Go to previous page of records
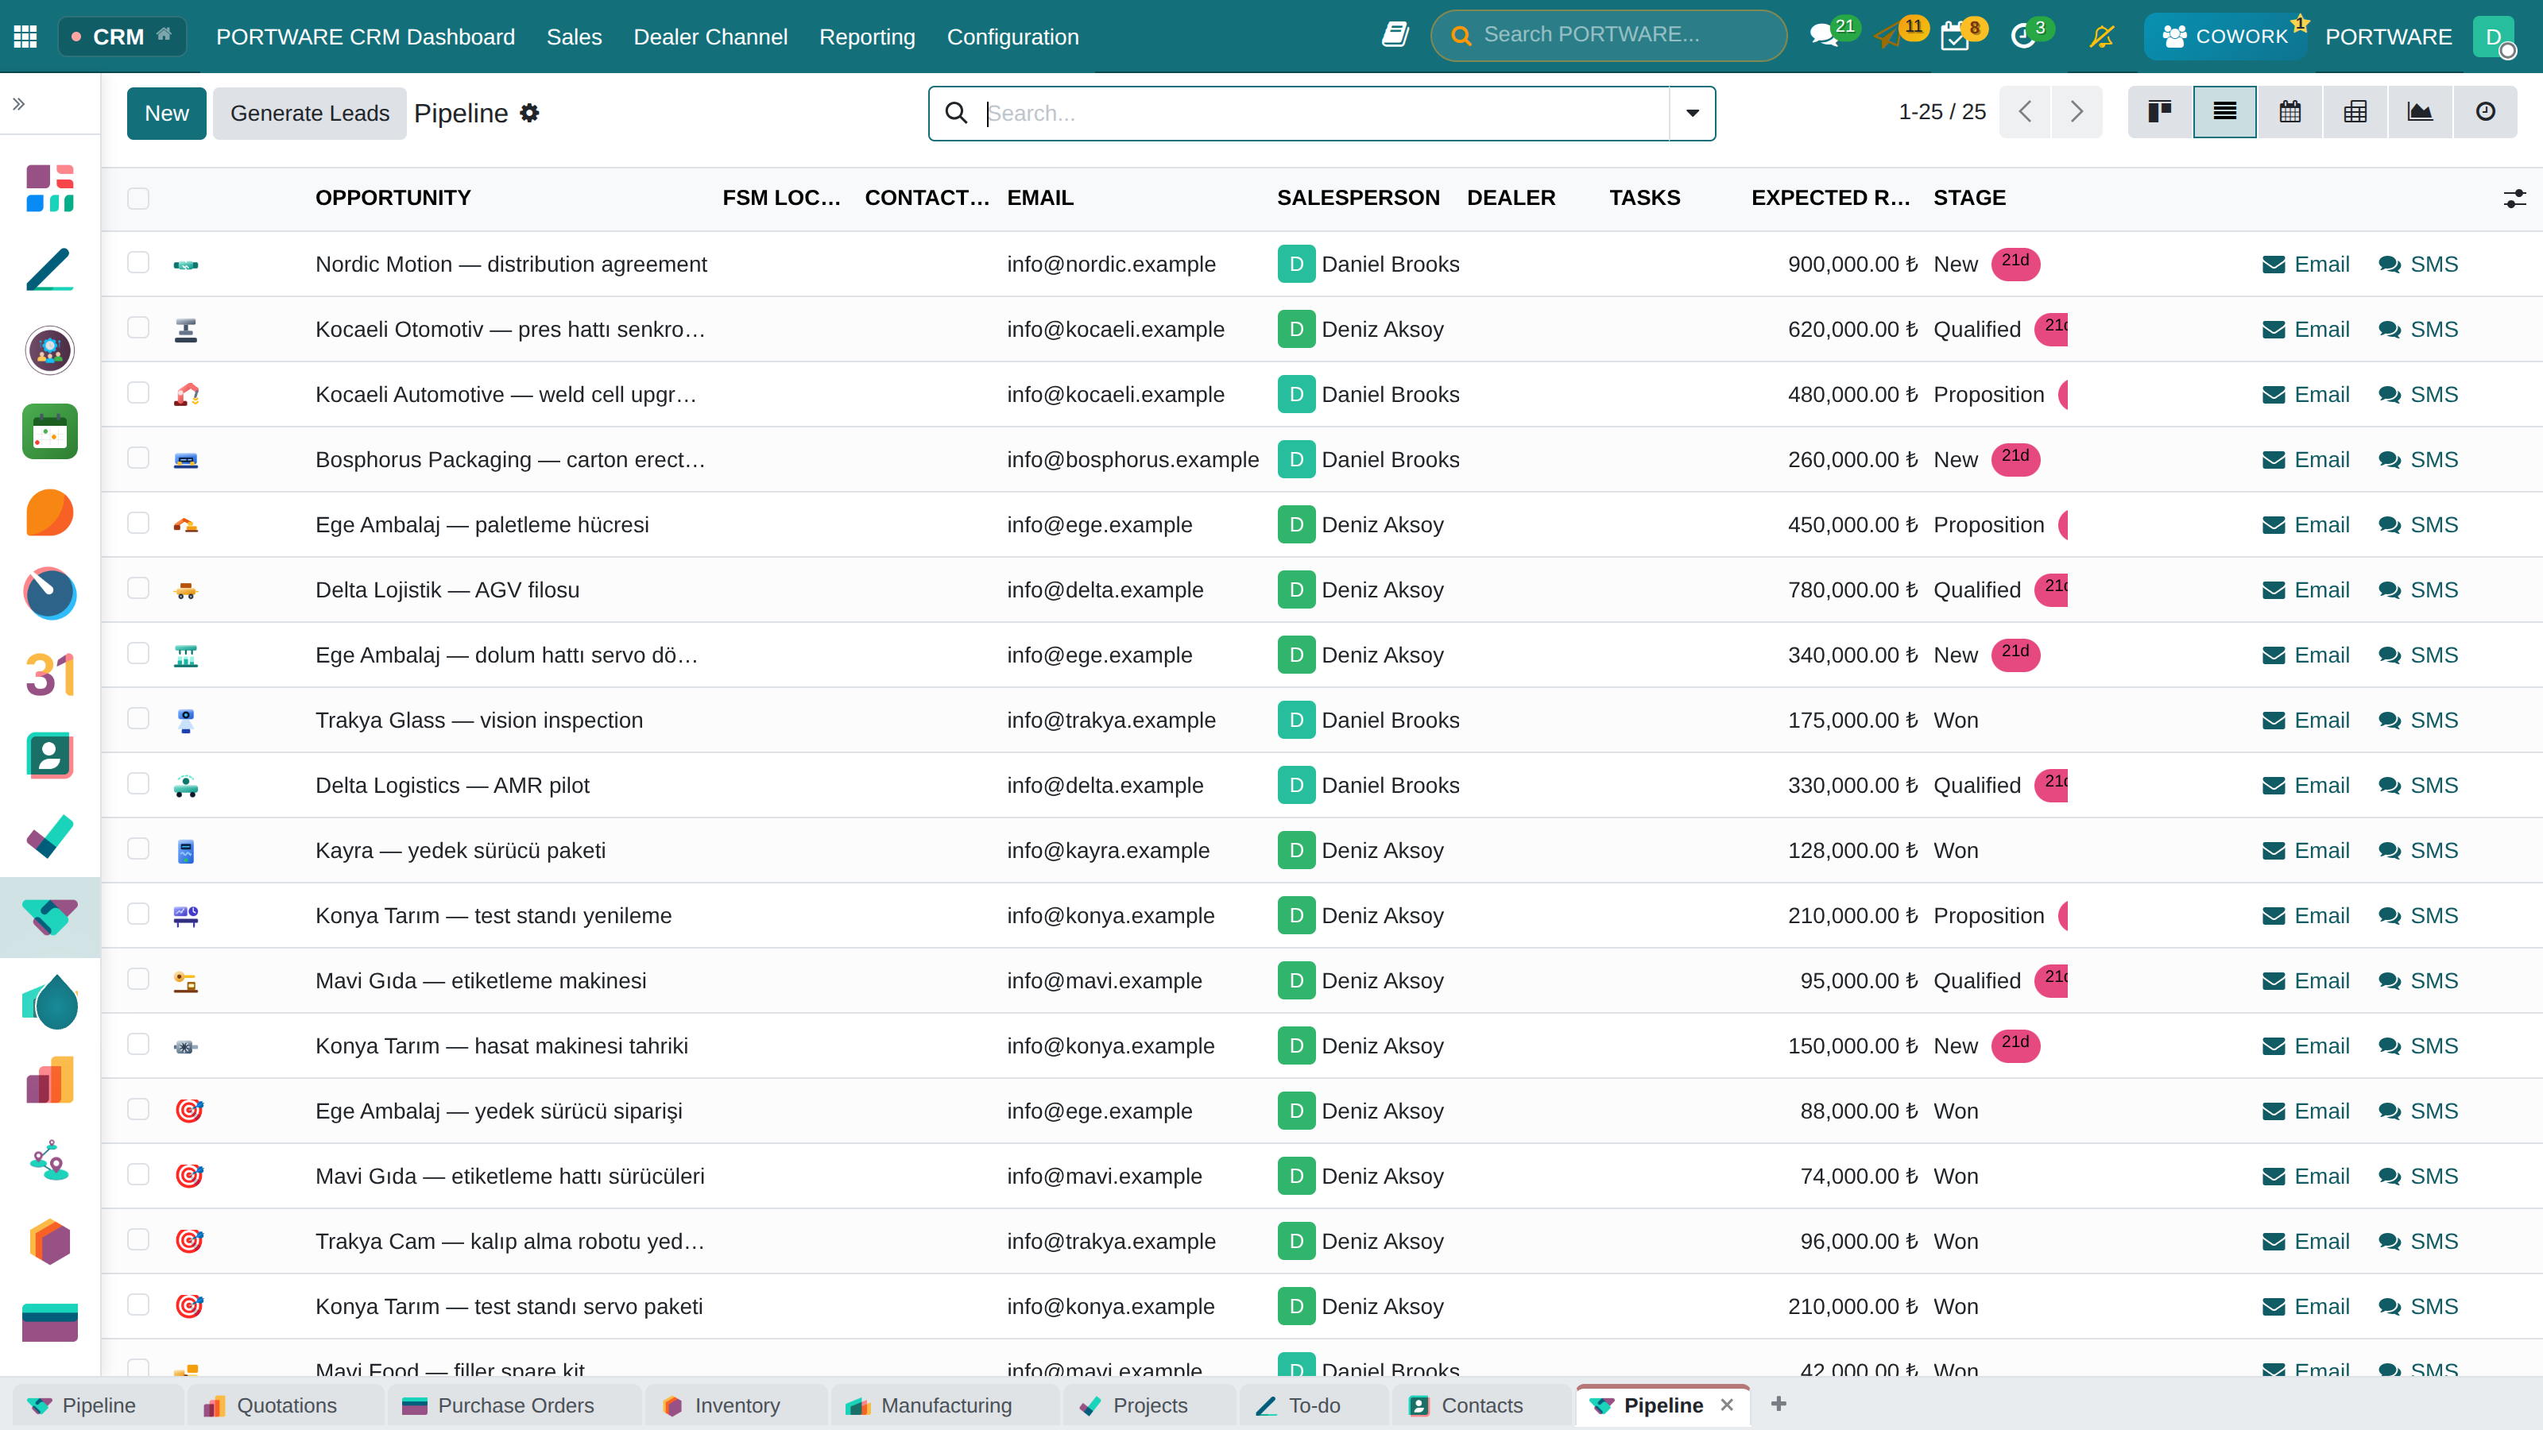The width and height of the screenshot is (2543, 1430). (2026, 111)
